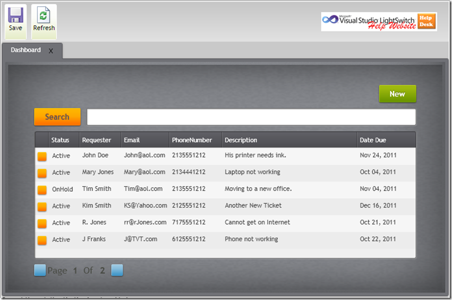This screenshot has width=452, height=300.
Task: Click email J@TVT.com
Action: (141, 239)
